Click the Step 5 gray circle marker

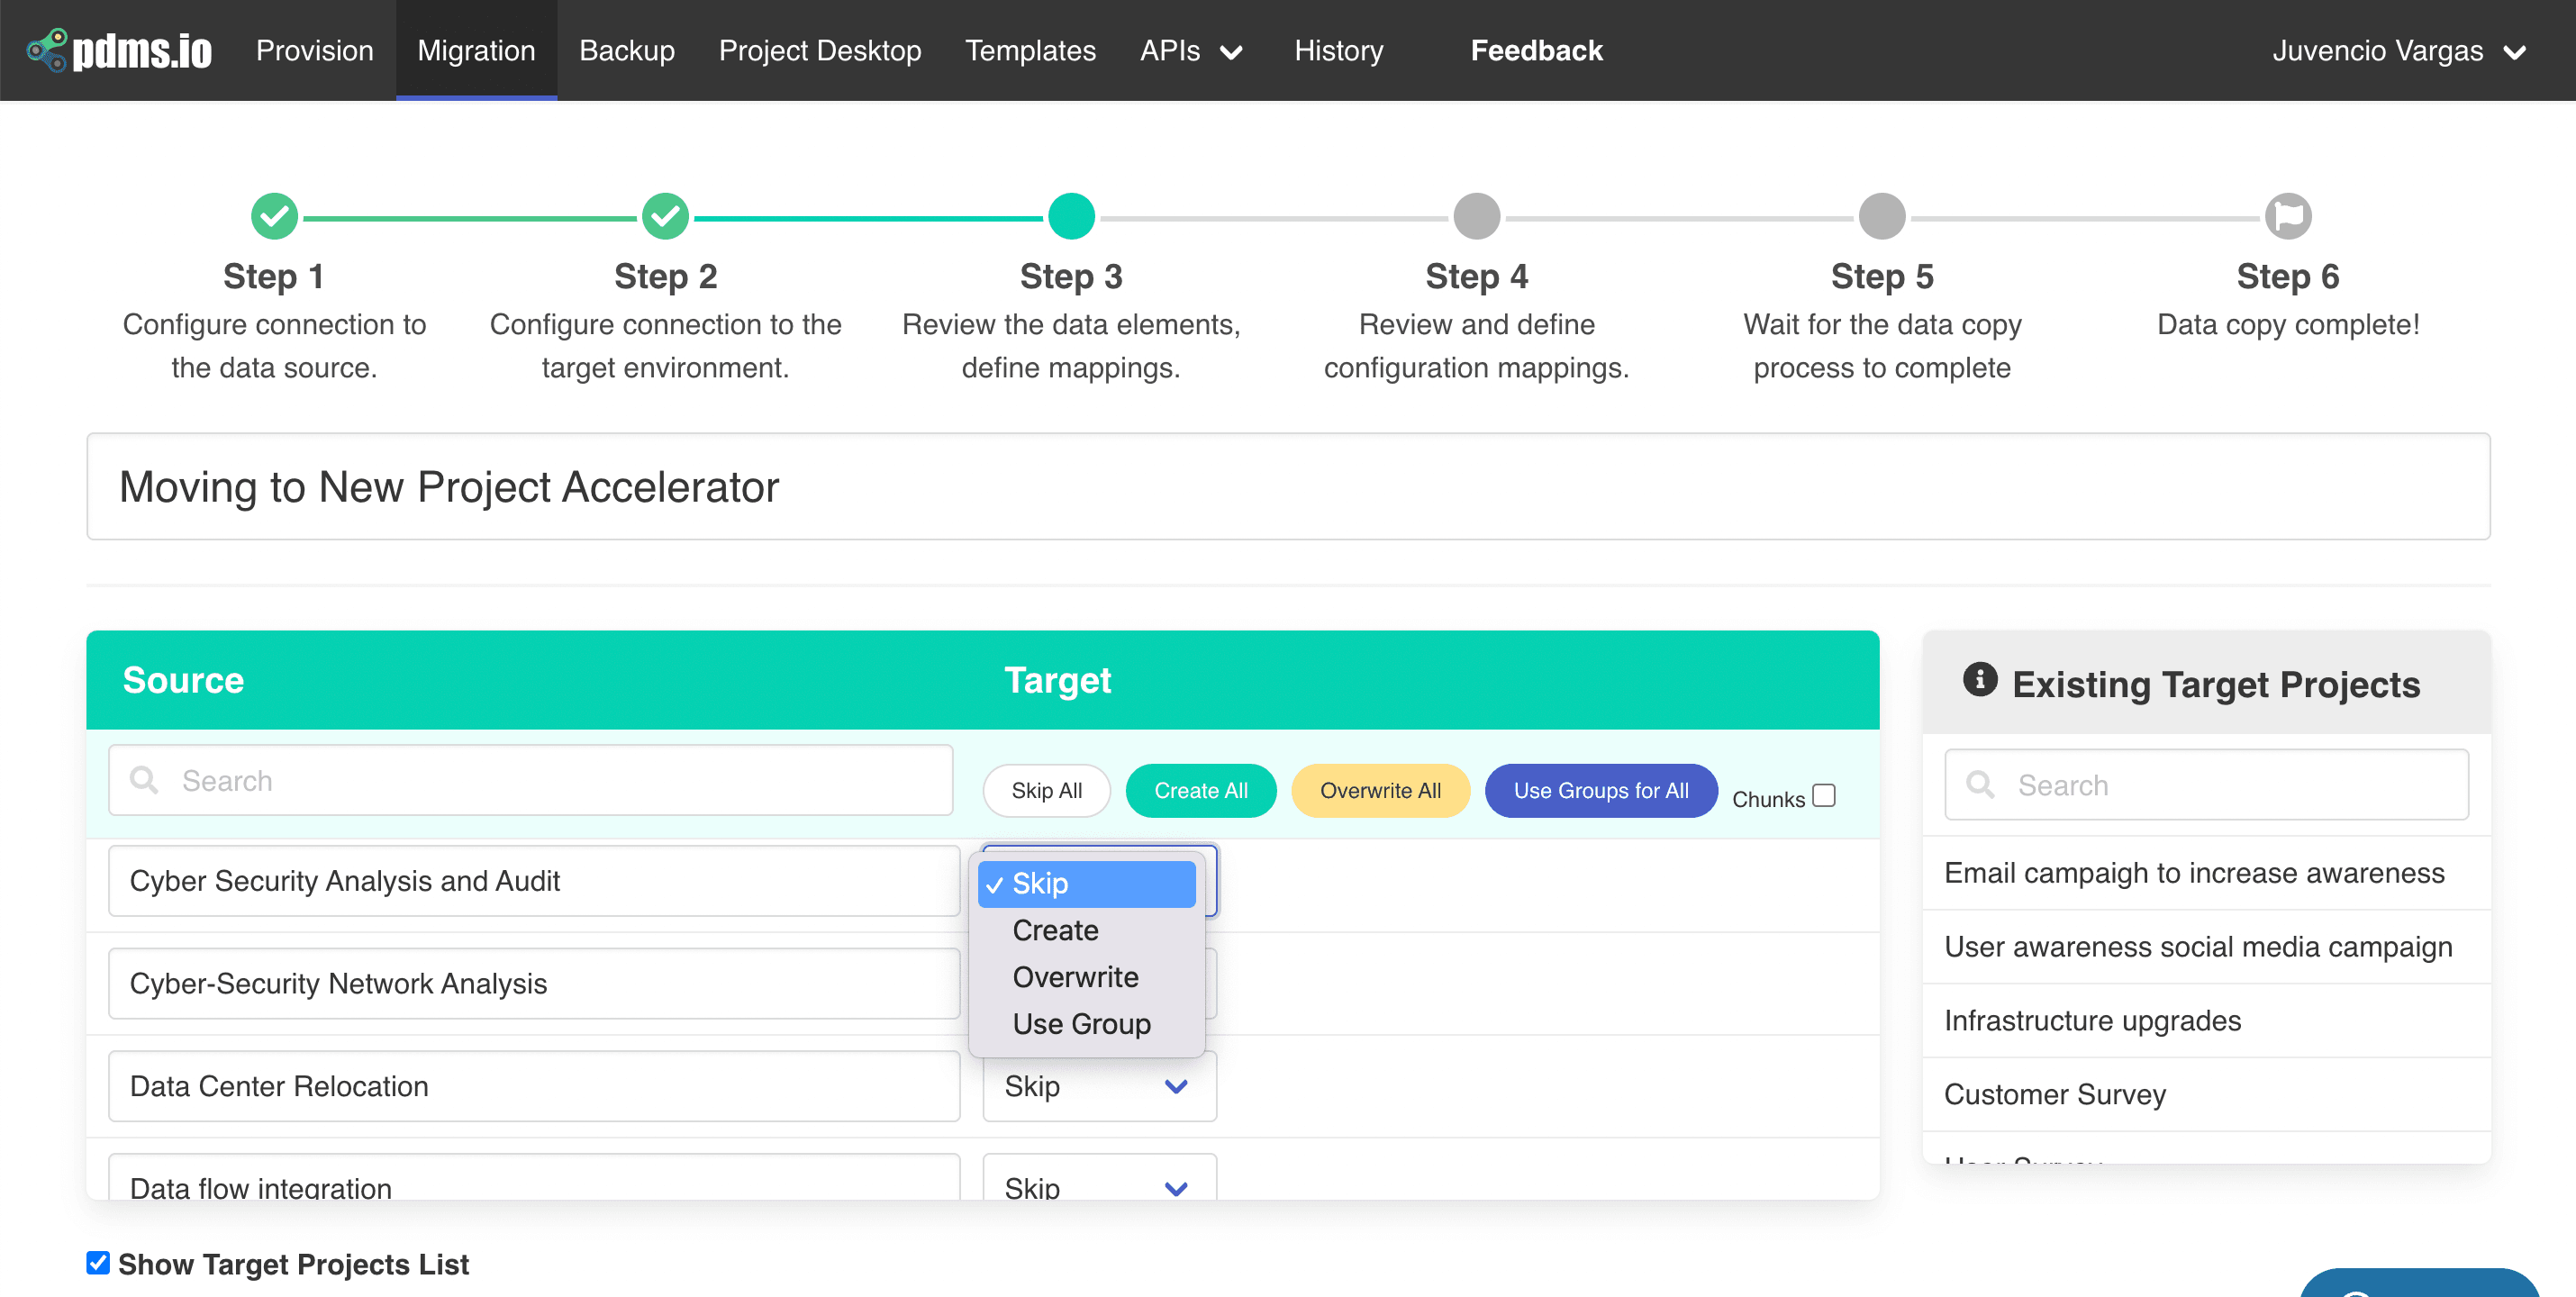tap(1882, 216)
